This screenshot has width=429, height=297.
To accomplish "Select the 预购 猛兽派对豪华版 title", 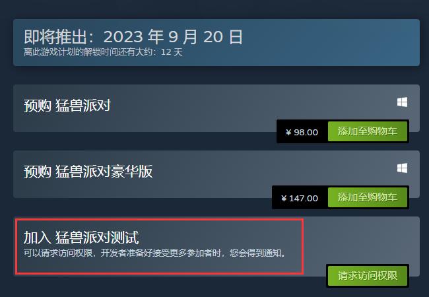I will click(x=88, y=172).
